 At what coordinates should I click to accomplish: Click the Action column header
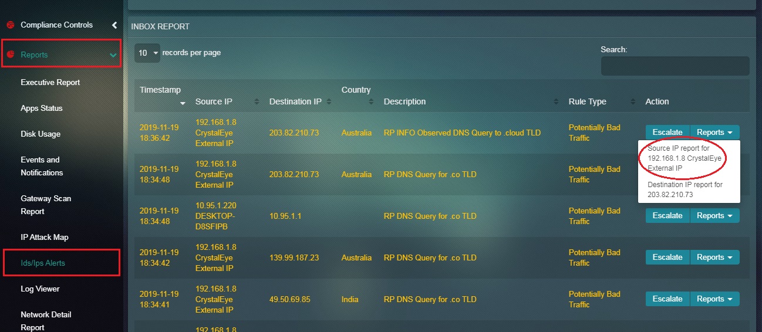coord(657,102)
